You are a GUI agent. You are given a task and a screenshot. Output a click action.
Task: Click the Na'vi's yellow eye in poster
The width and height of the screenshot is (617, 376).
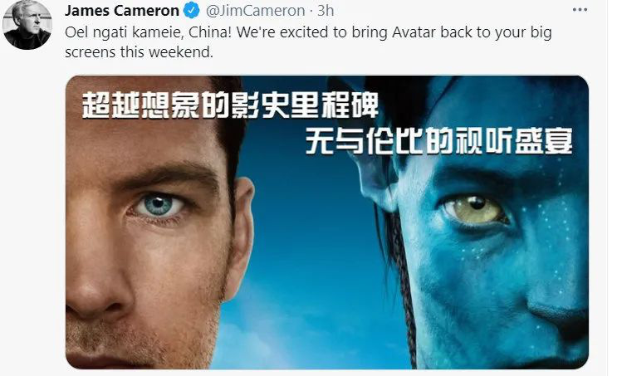click(x=474, y=208)
